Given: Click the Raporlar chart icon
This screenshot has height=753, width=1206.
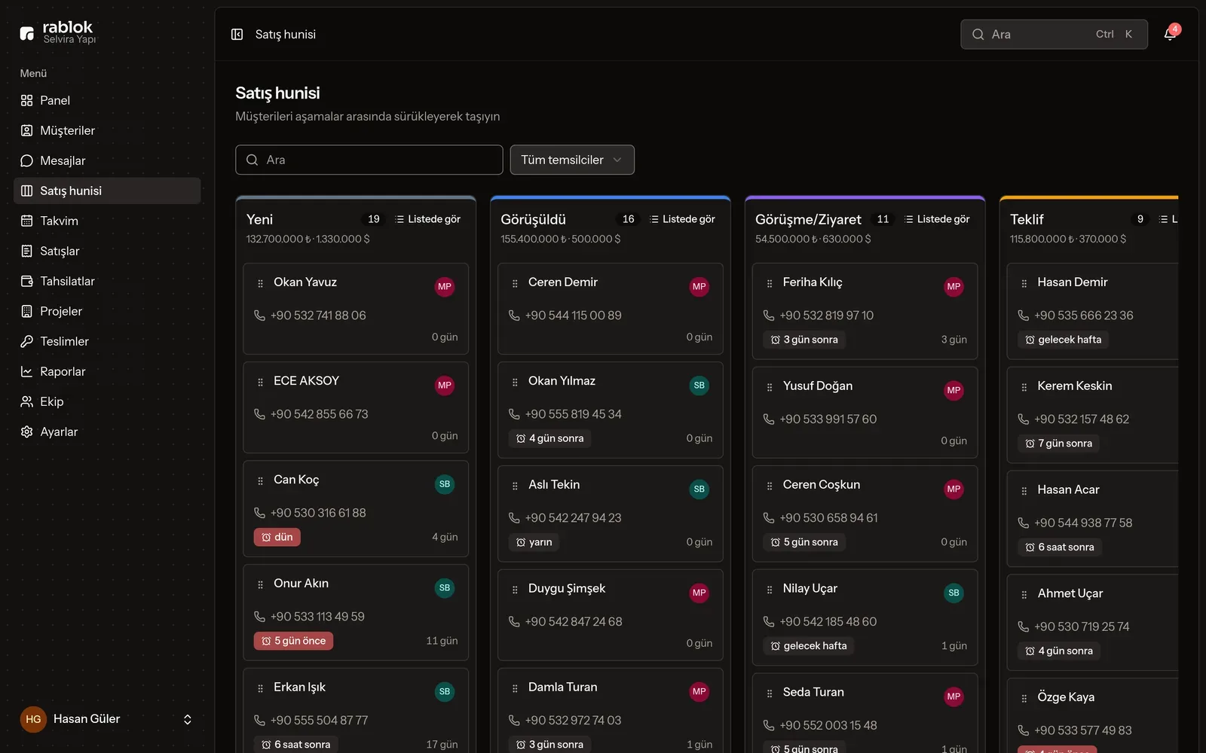Looking at the screenshot, I should tap(26, 371).
